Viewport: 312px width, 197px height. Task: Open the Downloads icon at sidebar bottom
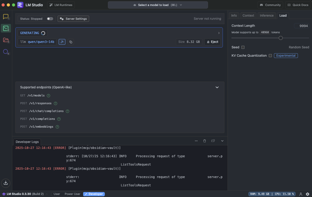click(6, 183)
